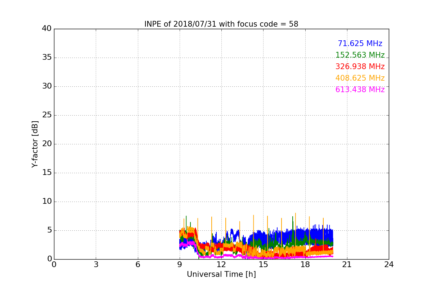Screen dimensions: 432x288
Task: Click the x-axis tick label 9
Action: pyautogui.click(x=180, y=265)
